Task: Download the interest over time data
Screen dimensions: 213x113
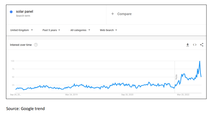Action: [x=188, y=45]
